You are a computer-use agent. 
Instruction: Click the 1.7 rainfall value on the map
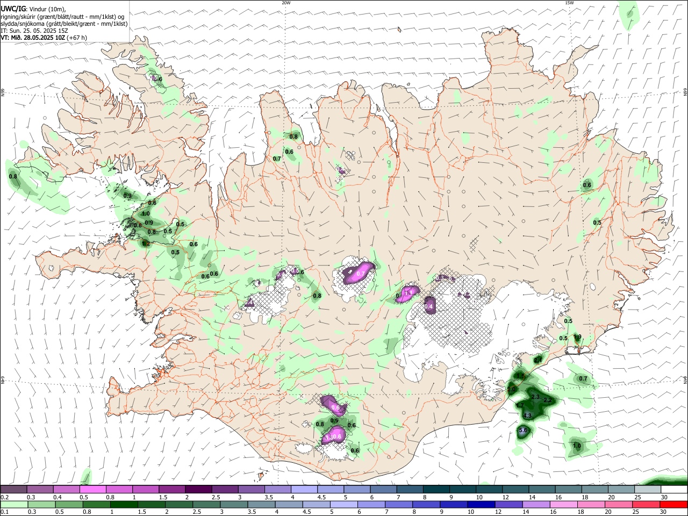click(520, 405)
